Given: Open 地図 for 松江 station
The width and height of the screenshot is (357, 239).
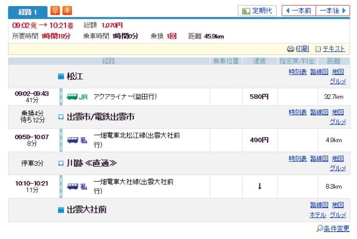Looking at the screenshot, I should [338, 72].
